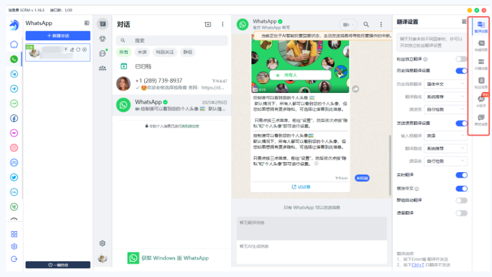This screenshot has width=492, height=277.
Task: Open the 英语 input translation language dropdown
Action: [x=445, y=136]
